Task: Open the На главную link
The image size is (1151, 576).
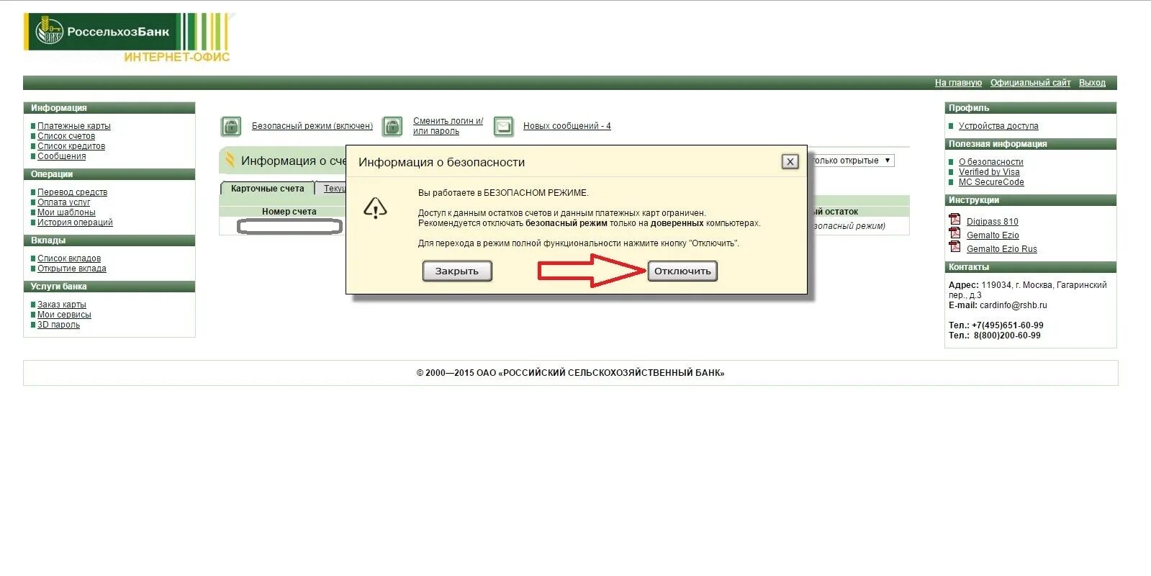Action: pos(958,83)
